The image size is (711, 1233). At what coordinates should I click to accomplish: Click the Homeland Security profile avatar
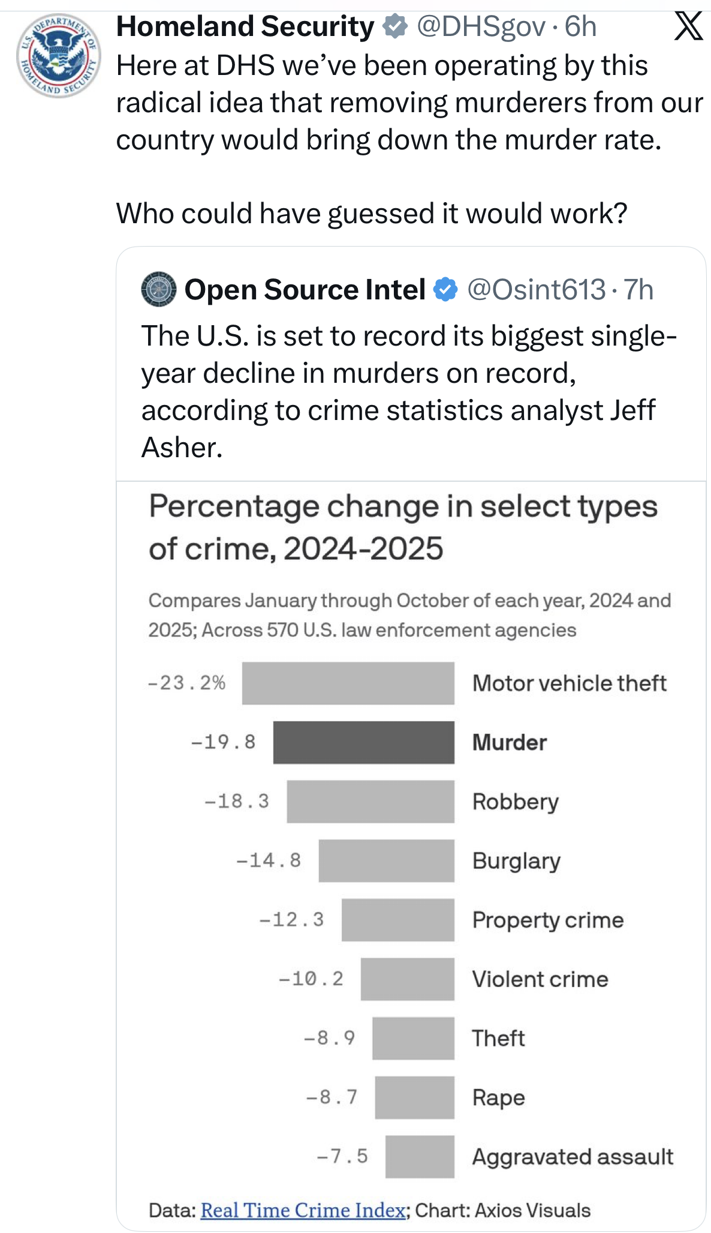pos(58,55)
